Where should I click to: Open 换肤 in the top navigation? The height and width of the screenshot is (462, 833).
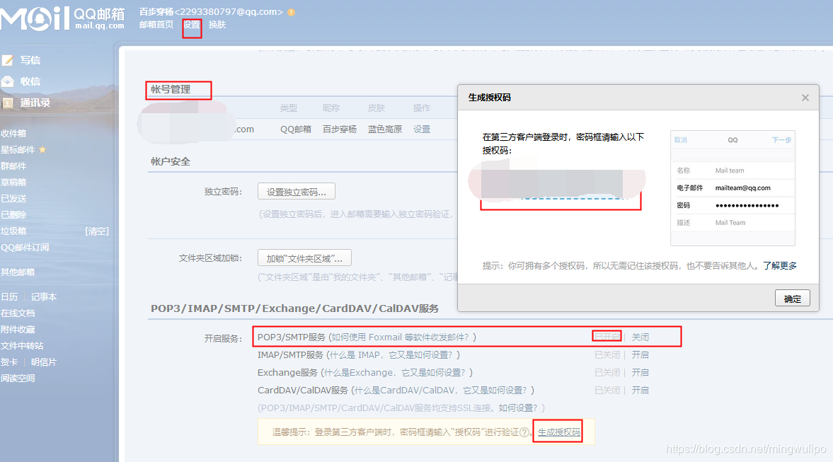coord(217,25)
